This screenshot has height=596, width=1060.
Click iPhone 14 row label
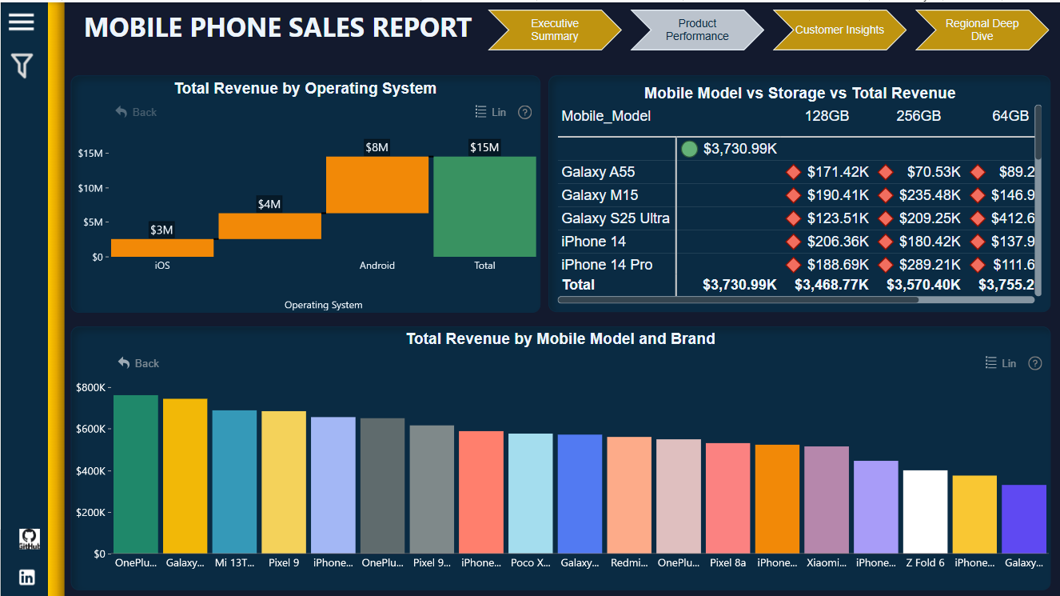tap(593, 242)
